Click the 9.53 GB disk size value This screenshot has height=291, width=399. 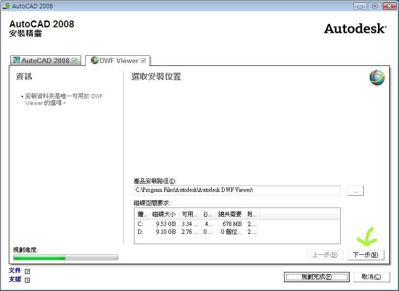(x=166, y=224)
